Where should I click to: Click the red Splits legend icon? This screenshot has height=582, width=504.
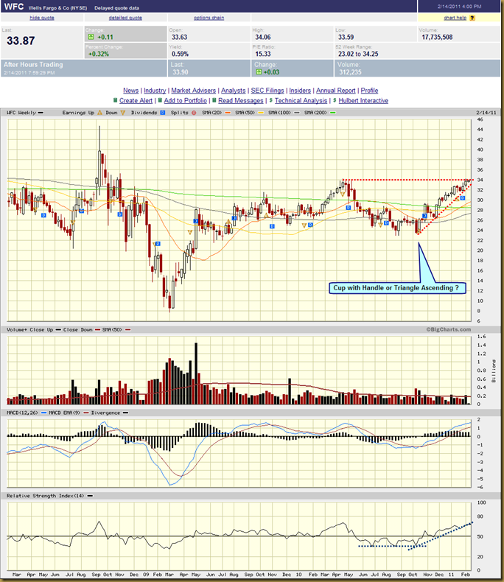(x=194, y=113)
